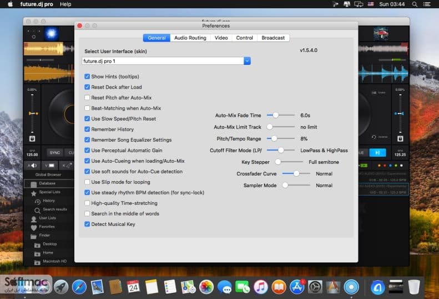The image size is (439, 299).
Task: Adjust the Auto-Mix Fade Time slider
Action: point(280,115)
